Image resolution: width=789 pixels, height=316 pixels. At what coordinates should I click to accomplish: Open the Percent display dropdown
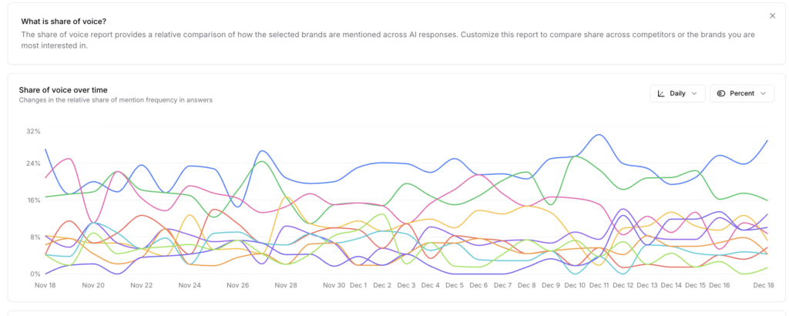point(741,93)
